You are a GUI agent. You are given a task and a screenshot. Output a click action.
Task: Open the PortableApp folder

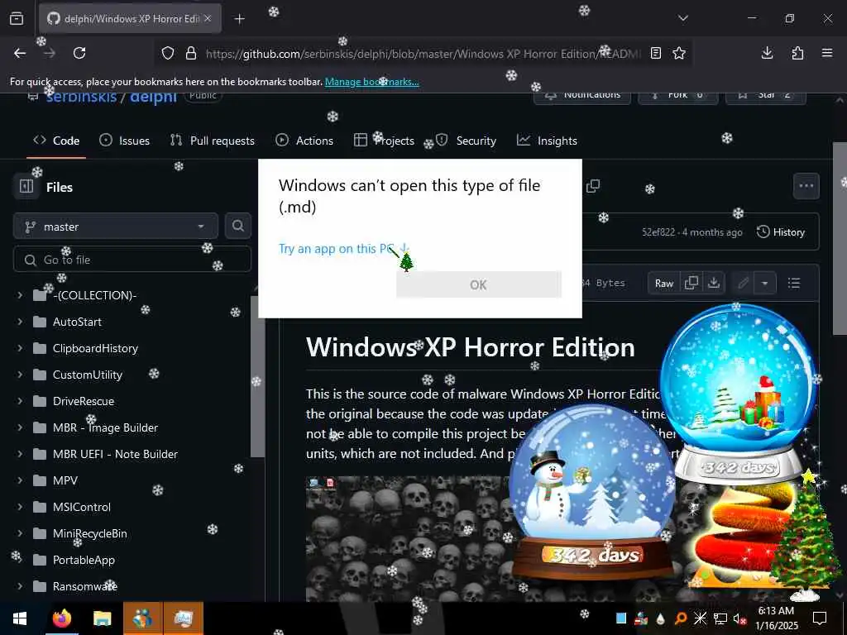pyautogui.click(x=84, y=560)
